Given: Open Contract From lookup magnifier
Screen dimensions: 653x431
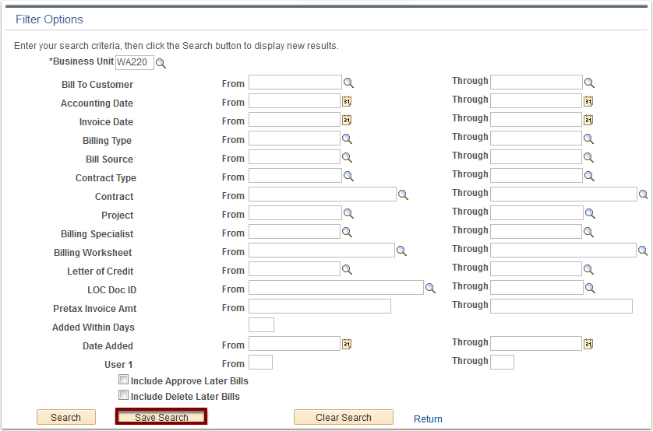Looking at the screenshot, I should click(403, 195).
